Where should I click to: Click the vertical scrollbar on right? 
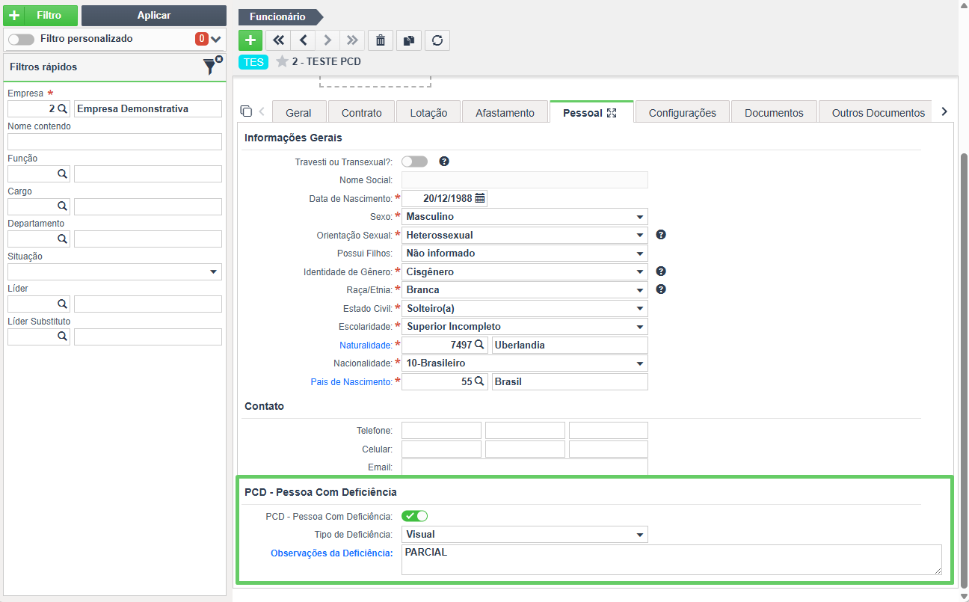[x=964, y=370]
